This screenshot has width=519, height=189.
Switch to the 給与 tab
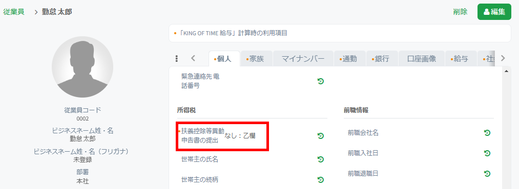coord(461,59)
